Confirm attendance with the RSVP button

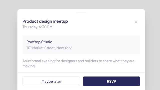click(111, 81)
